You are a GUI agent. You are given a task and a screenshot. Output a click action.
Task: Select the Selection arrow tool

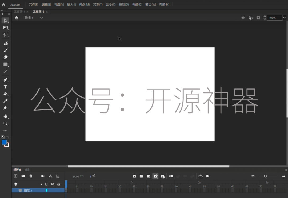5,21
